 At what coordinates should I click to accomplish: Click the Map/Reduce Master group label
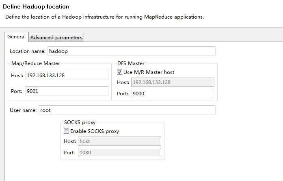36,63
